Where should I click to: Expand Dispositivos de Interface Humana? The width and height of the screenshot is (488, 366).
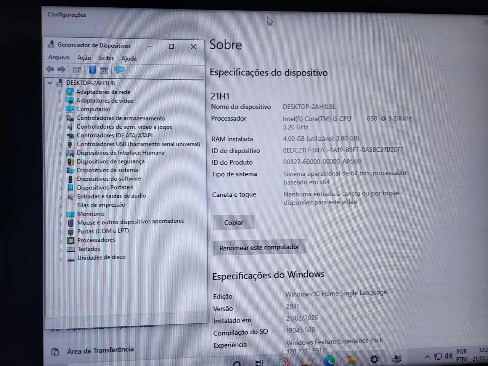[x=60, y=153]
